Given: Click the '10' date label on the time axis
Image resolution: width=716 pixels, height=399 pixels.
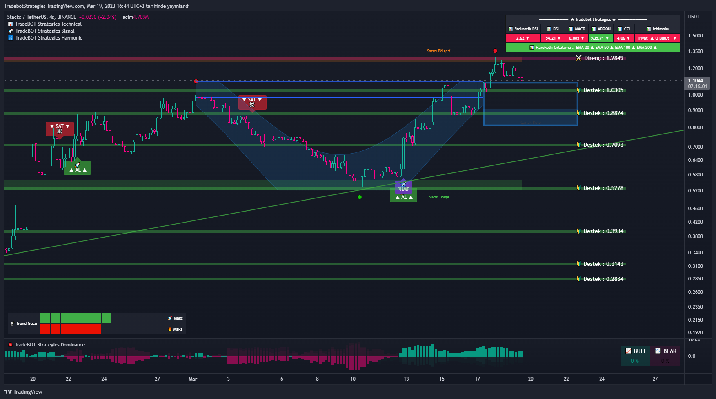Looking at the screenshot, I should pos(353,379).
